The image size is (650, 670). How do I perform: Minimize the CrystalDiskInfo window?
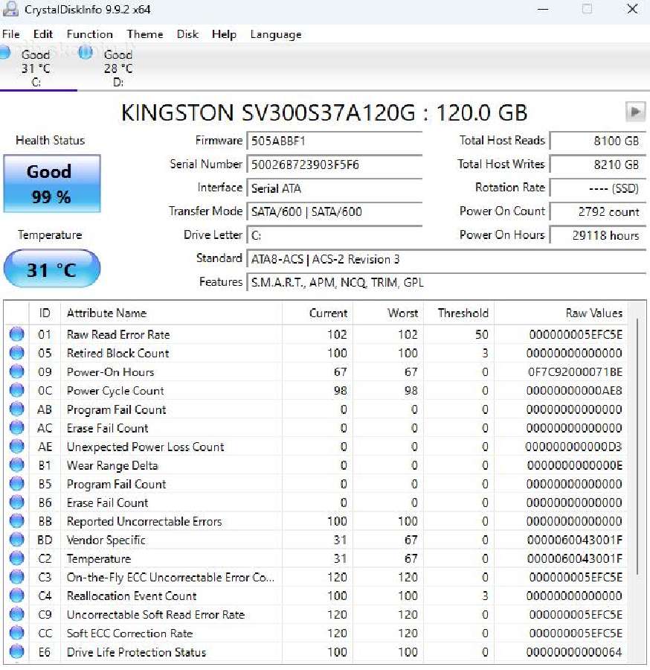coord(543,9)
